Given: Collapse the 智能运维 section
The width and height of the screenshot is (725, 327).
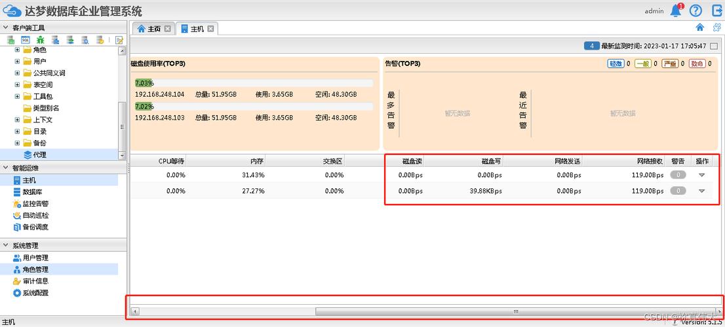Looking at the screenshot, I should [x=5, y=168].
